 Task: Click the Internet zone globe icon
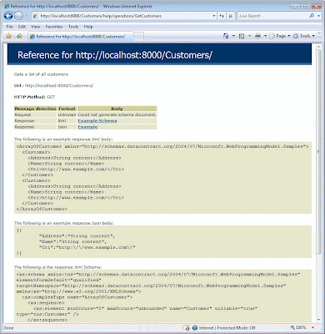195,328
